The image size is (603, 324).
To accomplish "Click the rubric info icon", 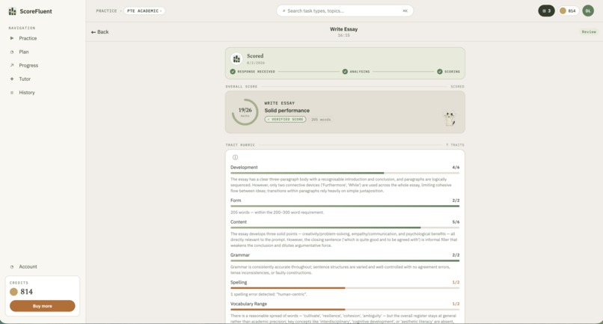I will tap(236, 157).
